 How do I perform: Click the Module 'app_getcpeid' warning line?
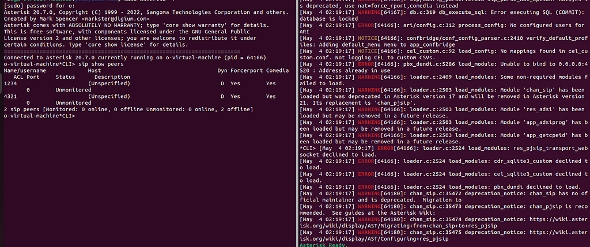pyautogui.click(x=444, y=138)
